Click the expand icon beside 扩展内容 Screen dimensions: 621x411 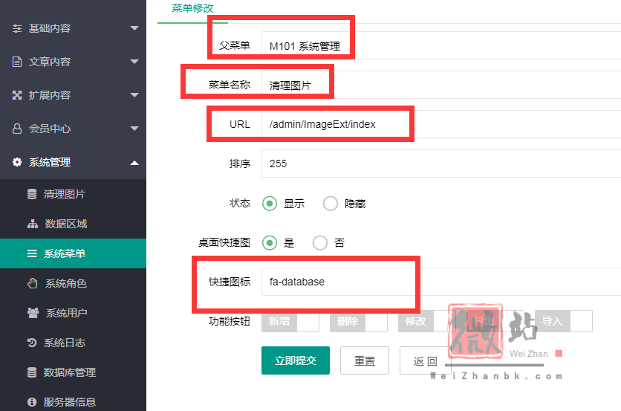(x=17, y=95)
